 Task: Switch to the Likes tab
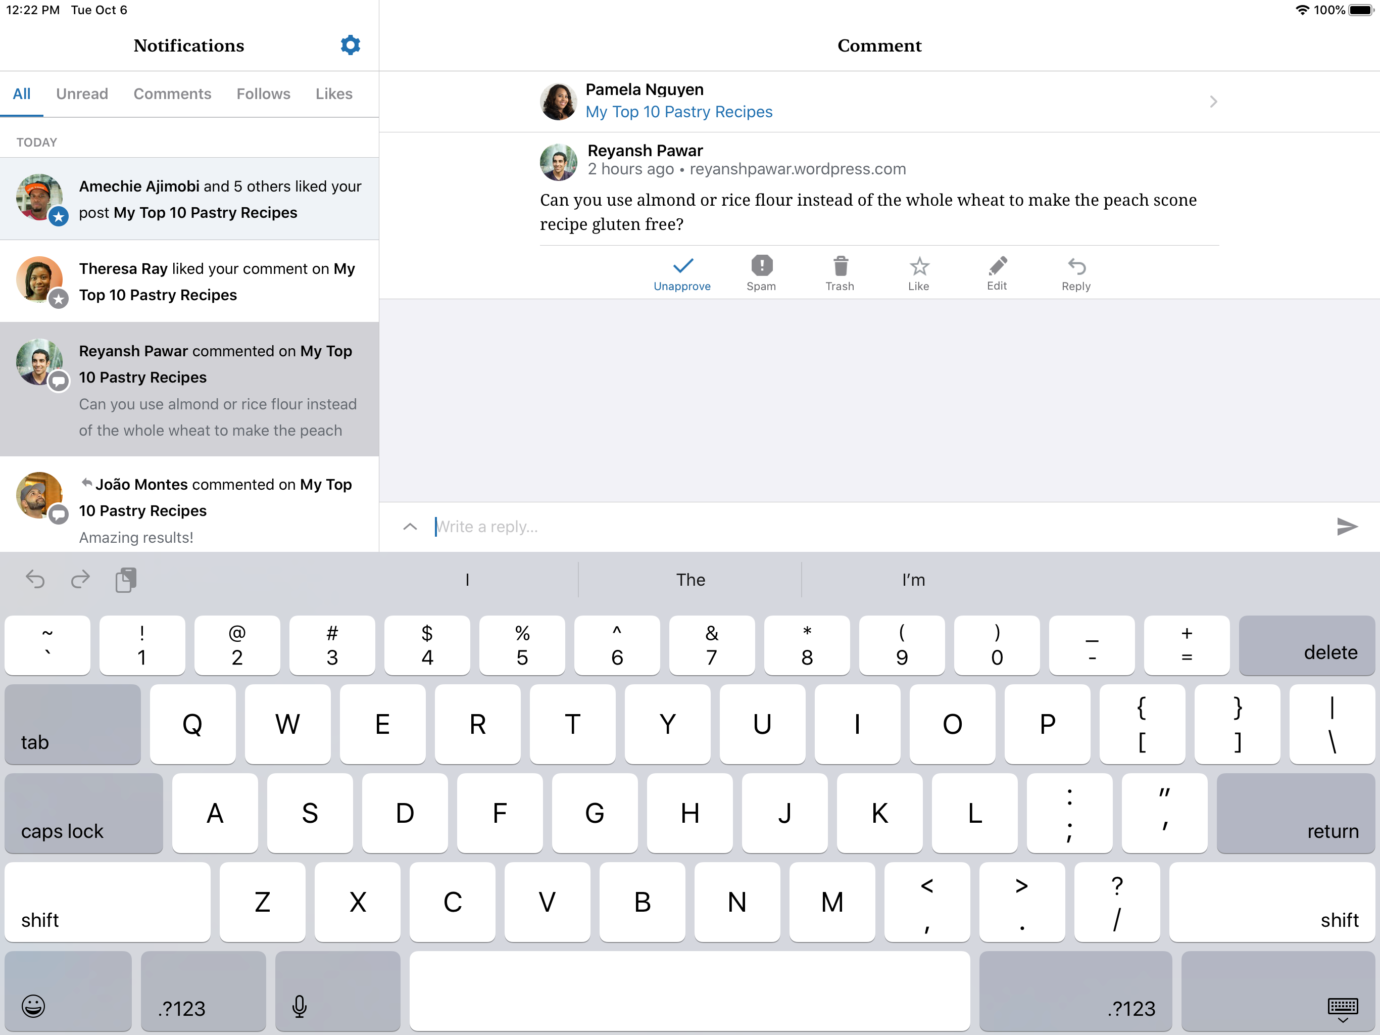pos(334,93)
